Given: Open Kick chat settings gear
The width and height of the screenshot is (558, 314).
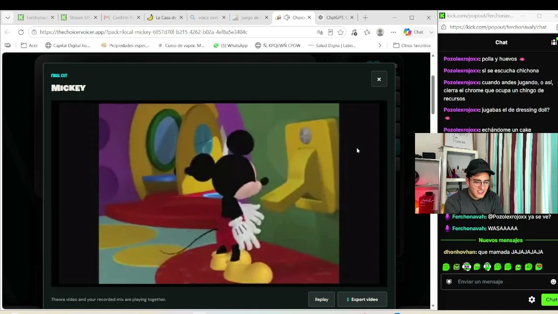Looking at the screenshot, I should 532,300.
